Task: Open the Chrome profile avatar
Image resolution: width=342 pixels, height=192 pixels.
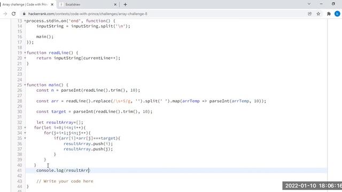Action: [x=337, y=14]
